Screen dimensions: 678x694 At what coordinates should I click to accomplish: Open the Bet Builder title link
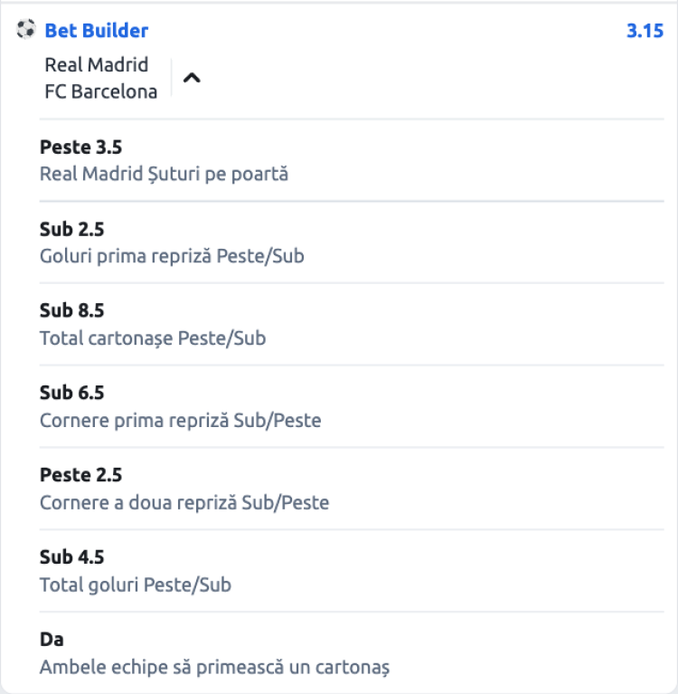(96, 31)
